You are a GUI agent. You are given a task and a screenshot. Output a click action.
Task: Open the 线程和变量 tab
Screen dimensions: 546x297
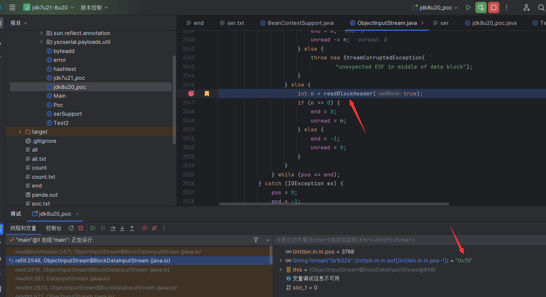point(23,228)
